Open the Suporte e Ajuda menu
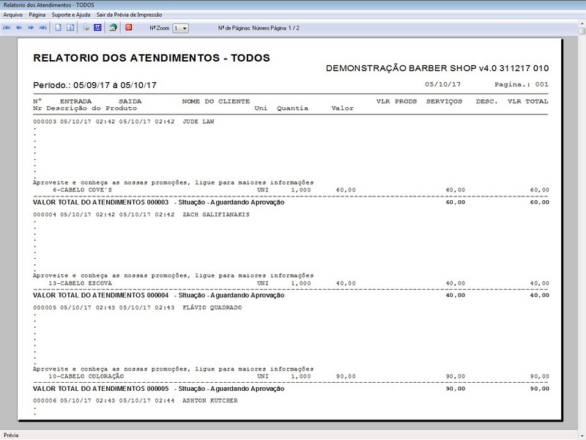 click(x=71, y=15)
